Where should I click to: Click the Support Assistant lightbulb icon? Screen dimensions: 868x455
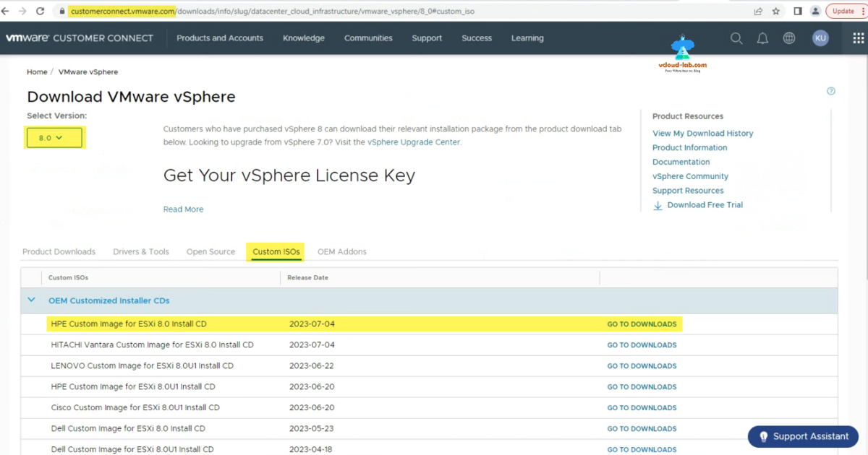point(763,436)
